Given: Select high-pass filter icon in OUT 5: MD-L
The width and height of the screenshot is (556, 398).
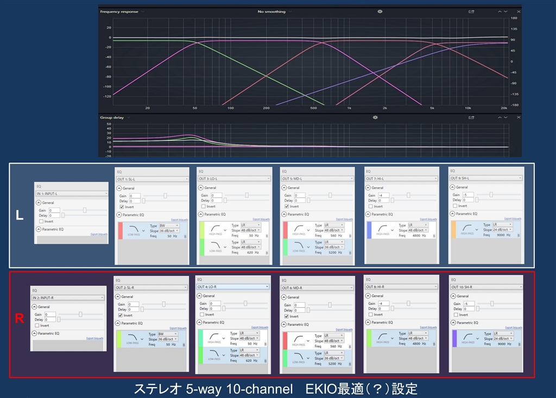Looking at the screenshot, I should point(299,228).
